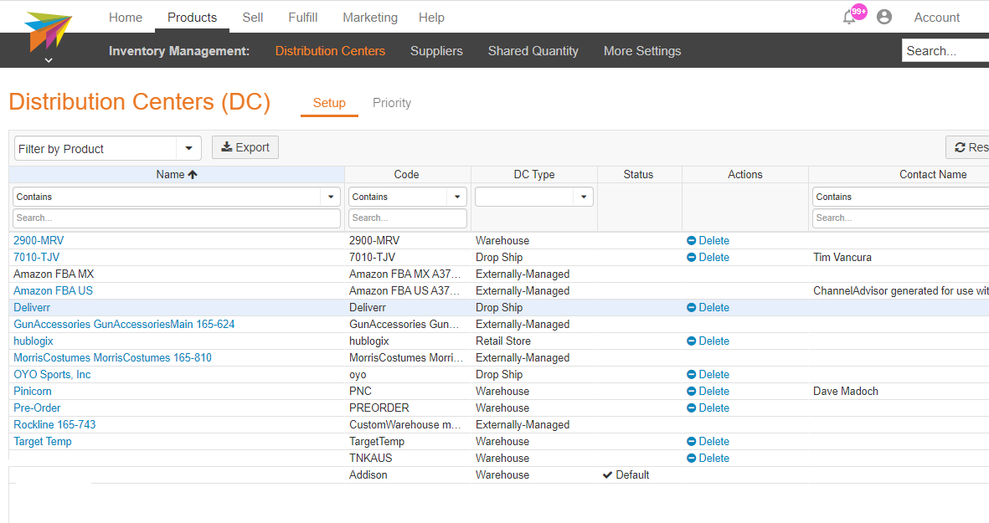Click the Code column search field

408,218
